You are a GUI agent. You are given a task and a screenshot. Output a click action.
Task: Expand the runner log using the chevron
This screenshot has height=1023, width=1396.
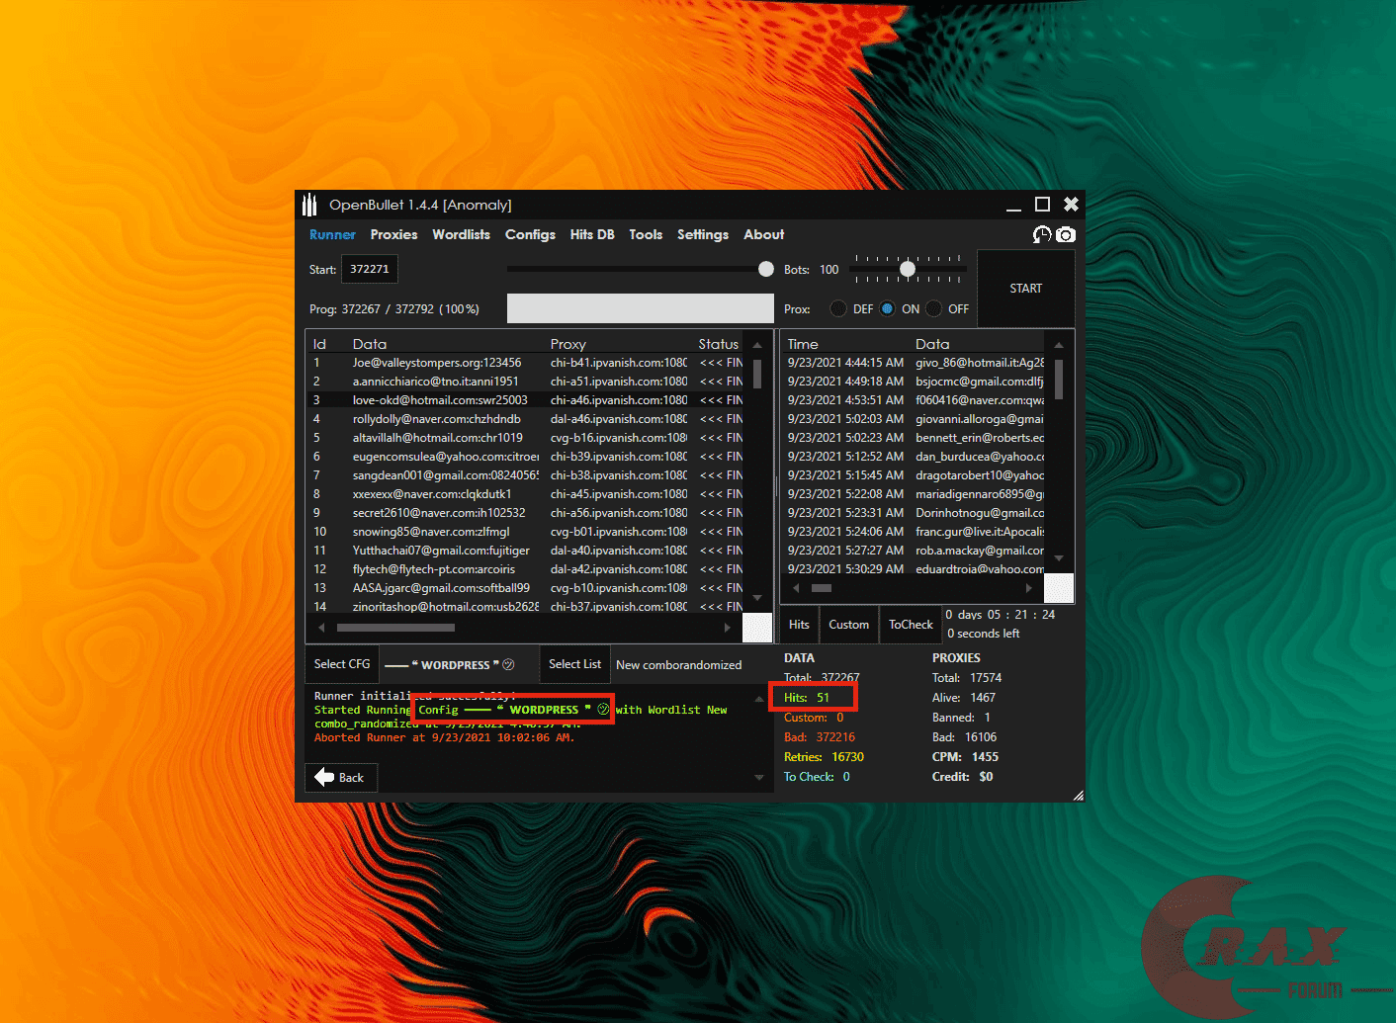click(758, 777)
